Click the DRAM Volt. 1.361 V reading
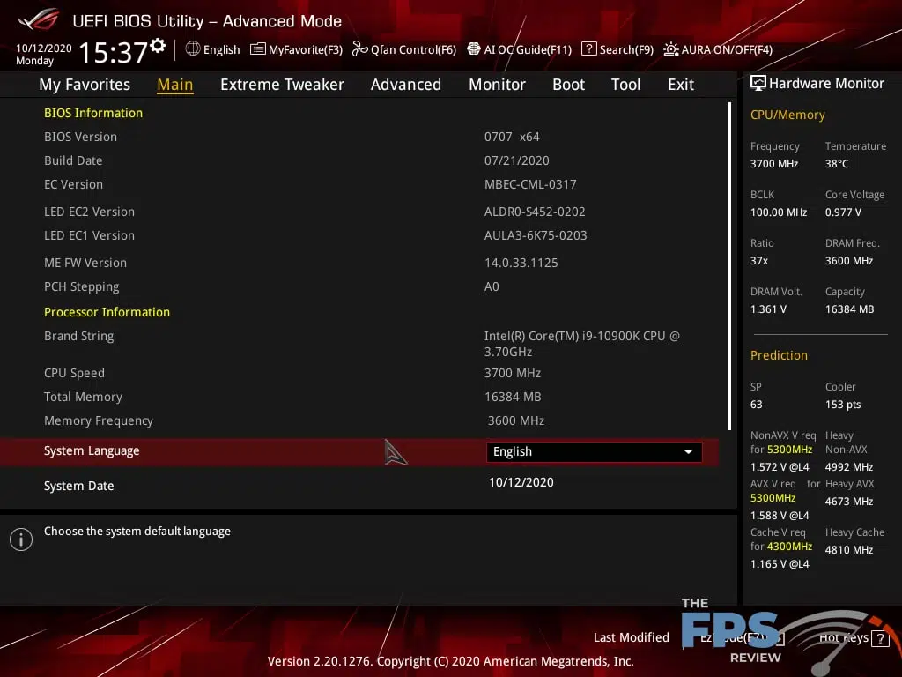This screenshot has height=677, width=902. coord(768,309)
